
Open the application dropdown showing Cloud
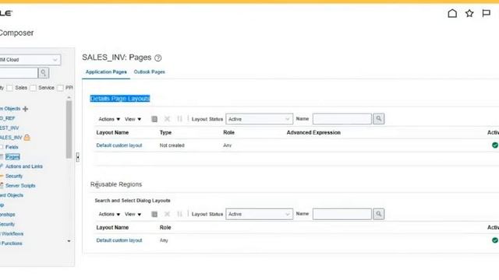point(30,60)
